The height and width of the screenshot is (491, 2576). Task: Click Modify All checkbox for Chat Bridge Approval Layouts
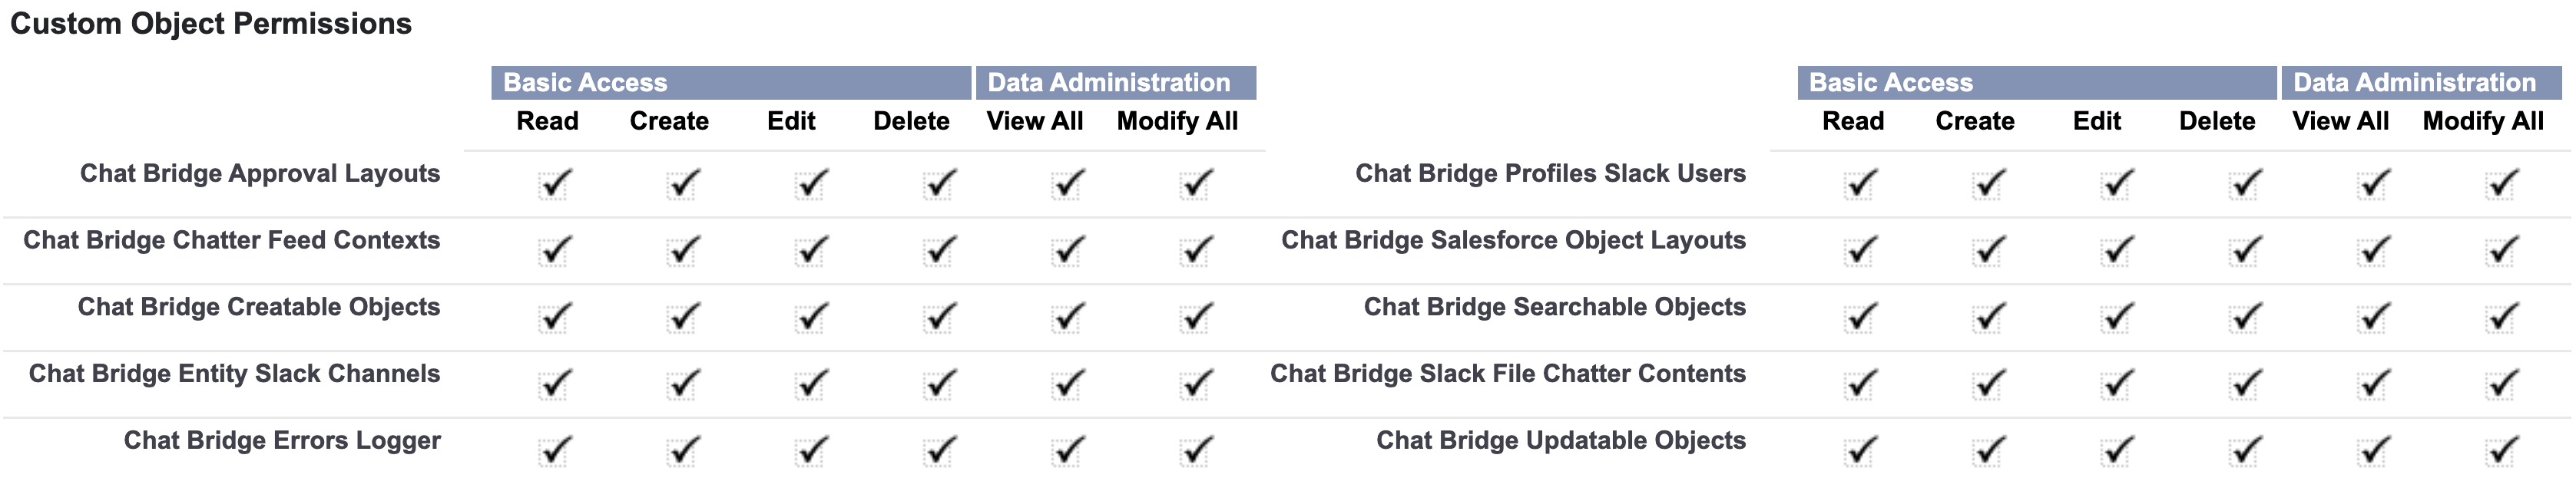point(1195,186)
